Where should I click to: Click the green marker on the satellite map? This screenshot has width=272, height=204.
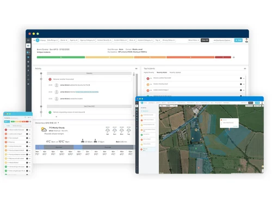(196, 149)
